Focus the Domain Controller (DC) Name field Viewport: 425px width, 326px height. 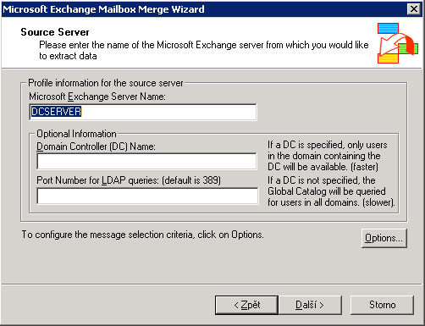[146, 161]
